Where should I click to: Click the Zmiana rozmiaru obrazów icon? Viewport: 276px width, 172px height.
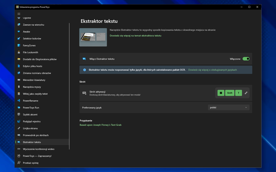[19, 73]
